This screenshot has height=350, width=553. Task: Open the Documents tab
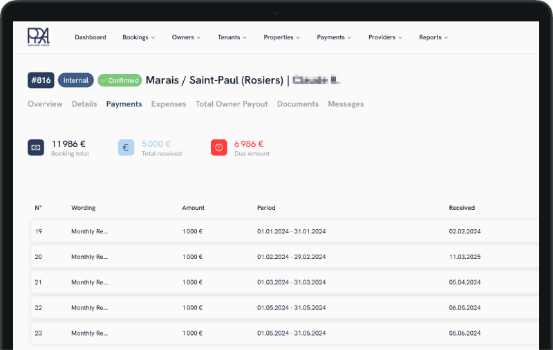tap(298, 104)
